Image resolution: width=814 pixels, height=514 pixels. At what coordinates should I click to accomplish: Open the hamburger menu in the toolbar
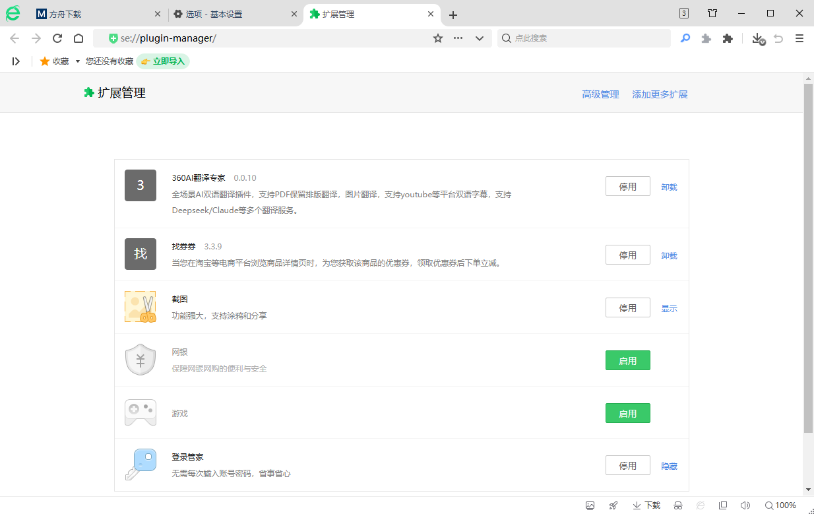(x=799, y=38)
